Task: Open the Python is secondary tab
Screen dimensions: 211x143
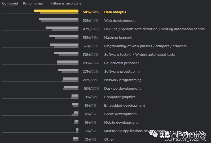Action: (66, 3)
